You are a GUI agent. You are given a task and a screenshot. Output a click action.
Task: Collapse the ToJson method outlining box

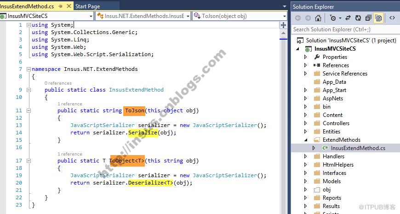[x=29, y=110]
